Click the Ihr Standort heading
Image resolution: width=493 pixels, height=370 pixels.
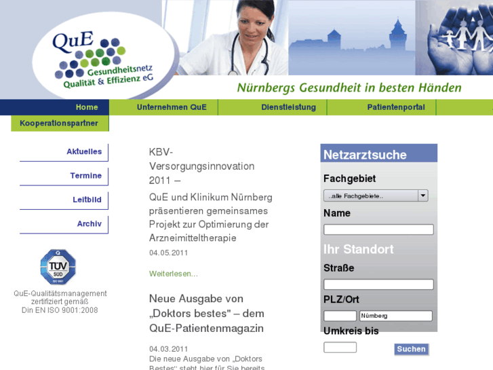[x=359, y=249]
